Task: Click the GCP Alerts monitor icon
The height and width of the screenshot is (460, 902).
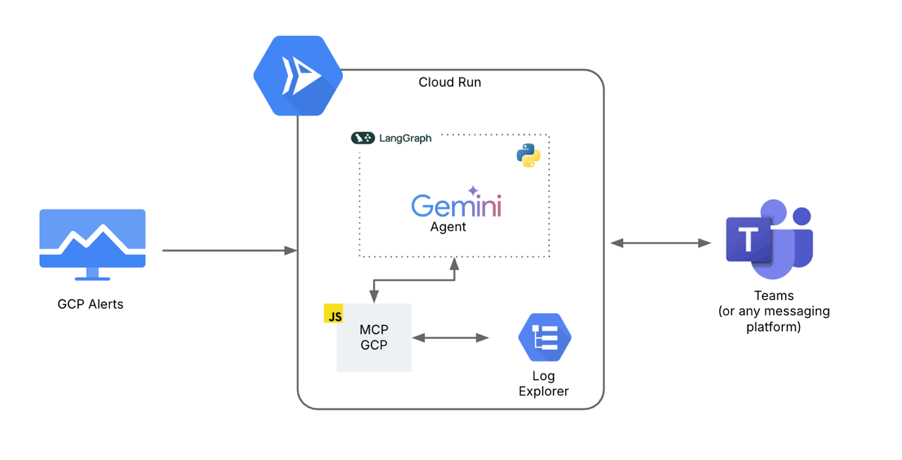Action: point(92,245)
